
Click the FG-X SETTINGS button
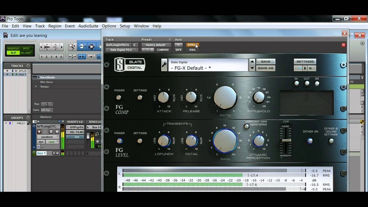point(305,62)
